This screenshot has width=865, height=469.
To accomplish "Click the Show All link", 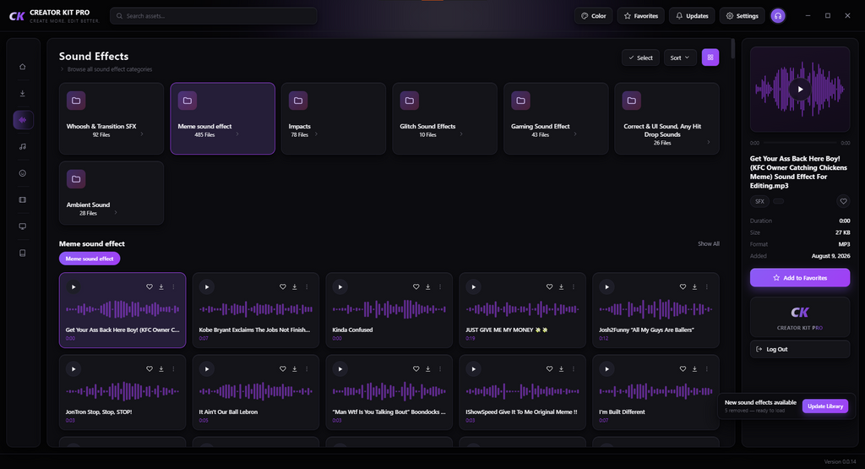I will pos(709,244).
